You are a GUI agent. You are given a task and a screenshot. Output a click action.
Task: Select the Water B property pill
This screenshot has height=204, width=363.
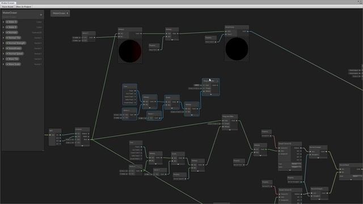[11, 27]
